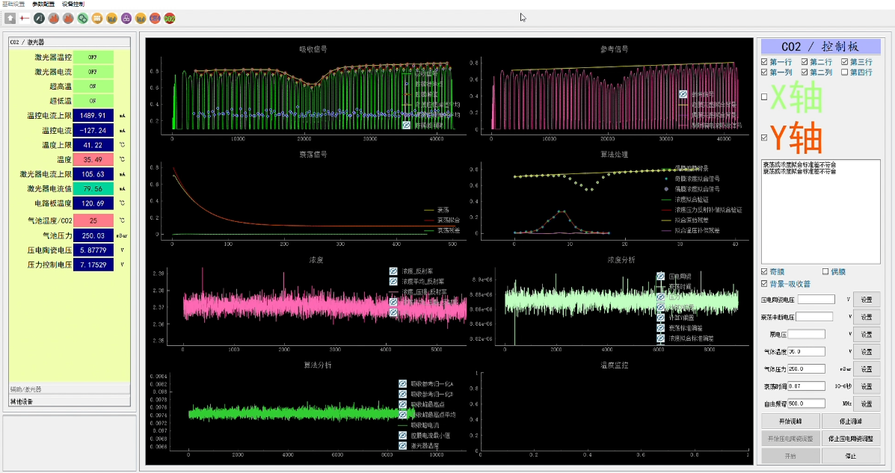Click the dark round pen toolbar icon
This screenshot has width=895, height=473.
pos(39,18)
